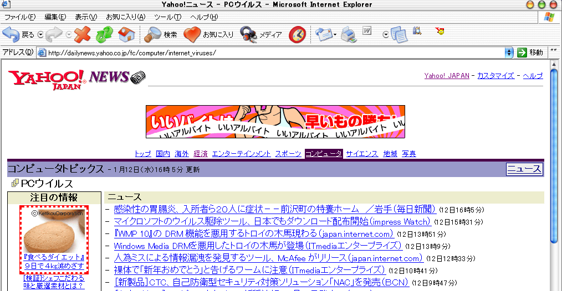
Task: Click the Discuss pages icon
Action: pyautogui.click(x=399, y=35)
